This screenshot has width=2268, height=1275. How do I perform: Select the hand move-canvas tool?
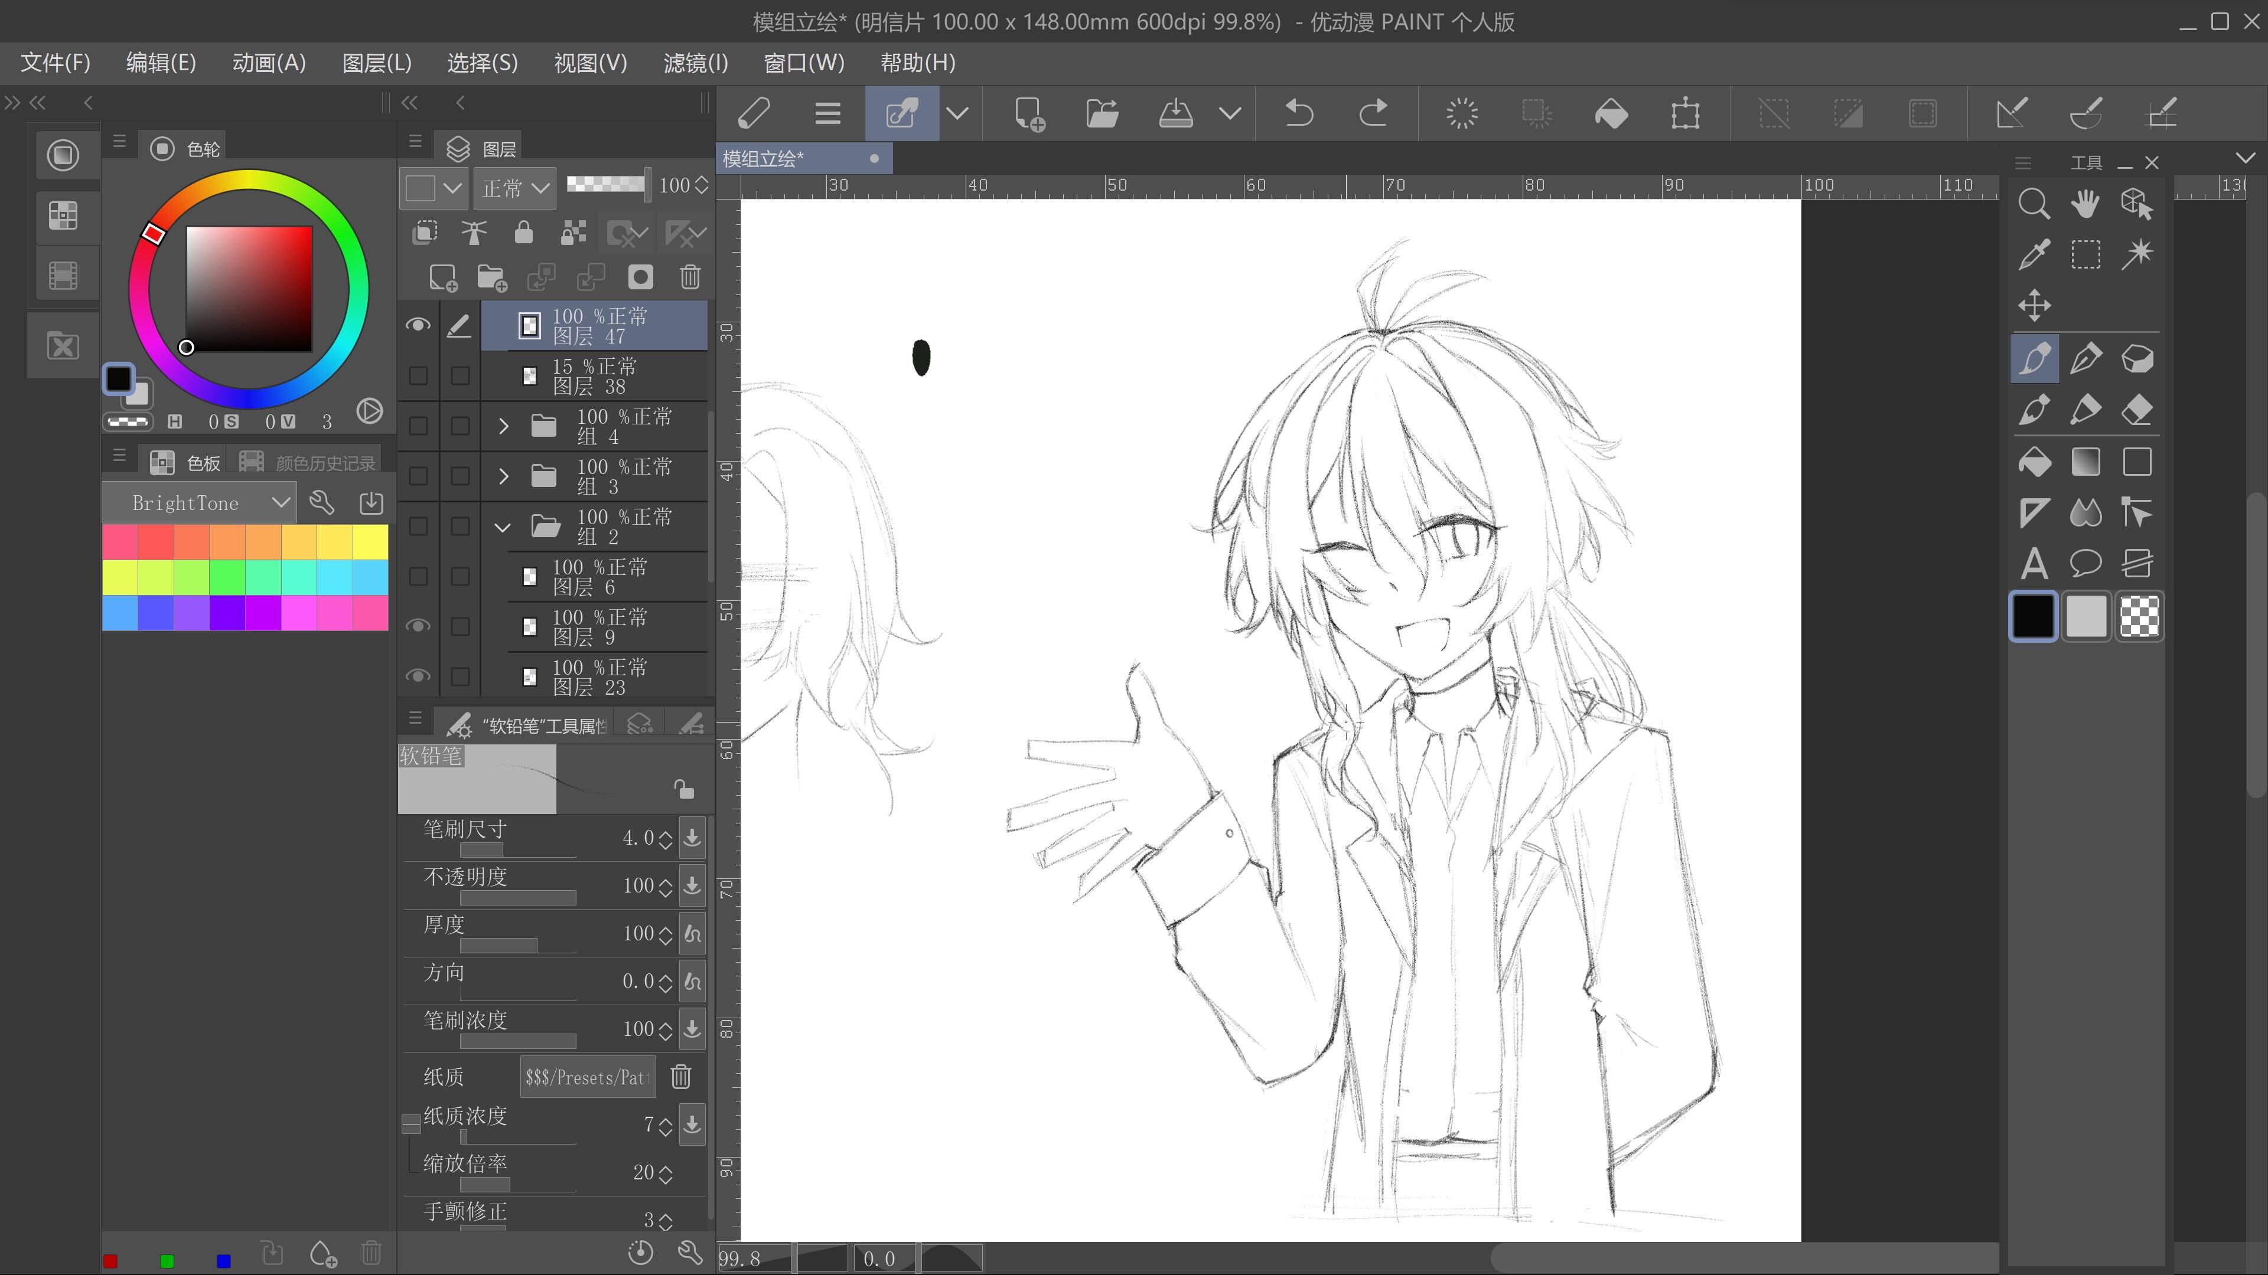click(x=2085, y=204)
